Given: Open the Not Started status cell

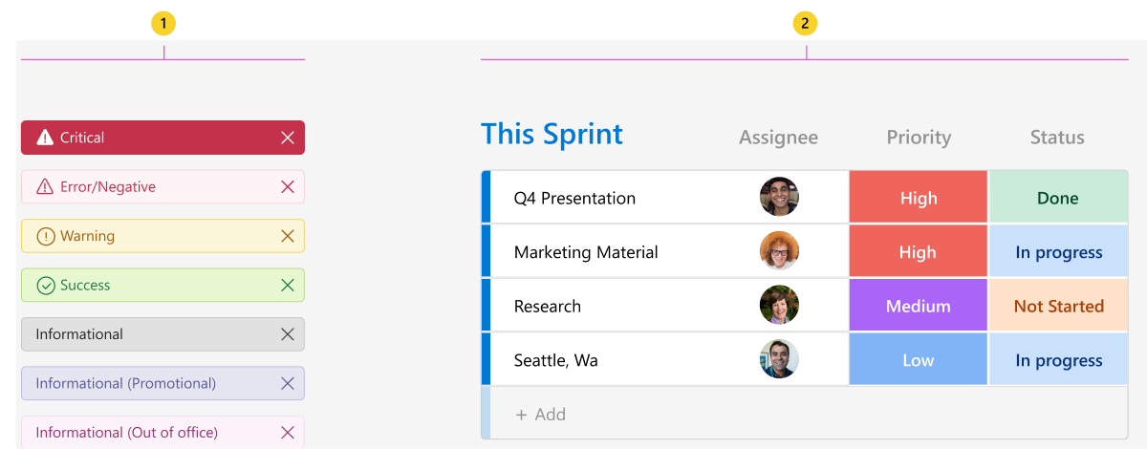Looking at the screenshot, I should click(1058, 306).
